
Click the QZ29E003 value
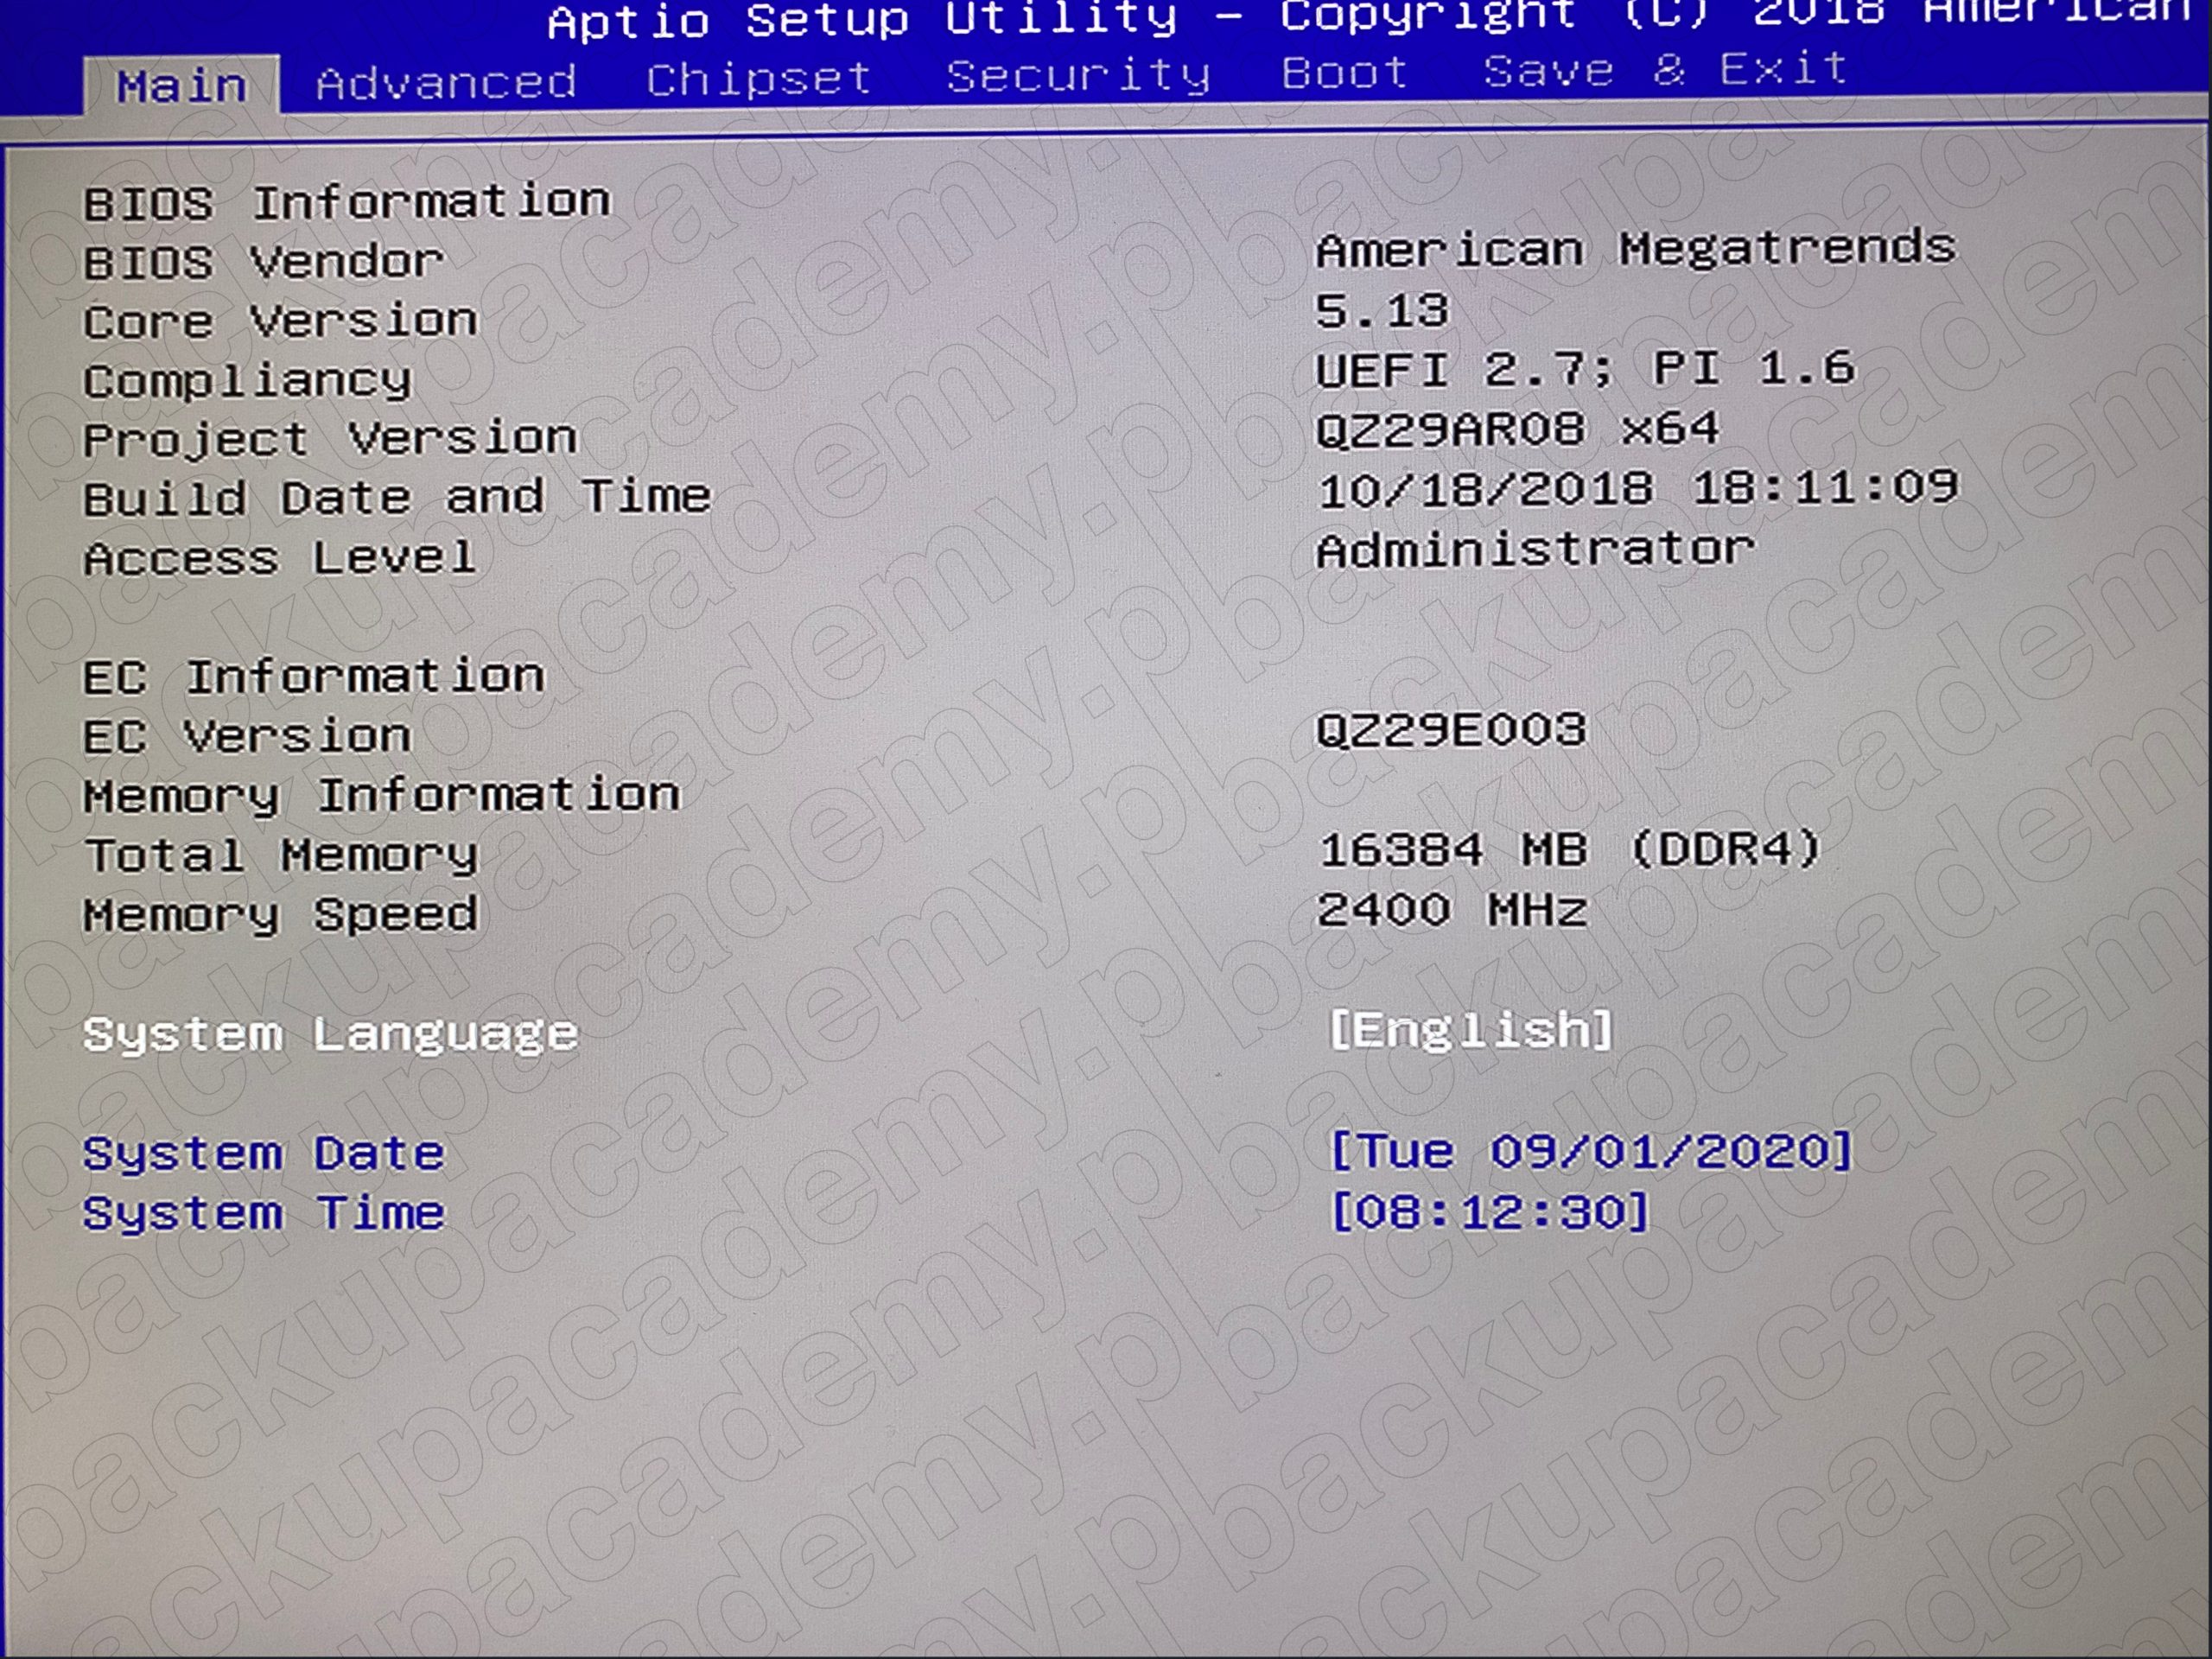(x=1451, y=729)
